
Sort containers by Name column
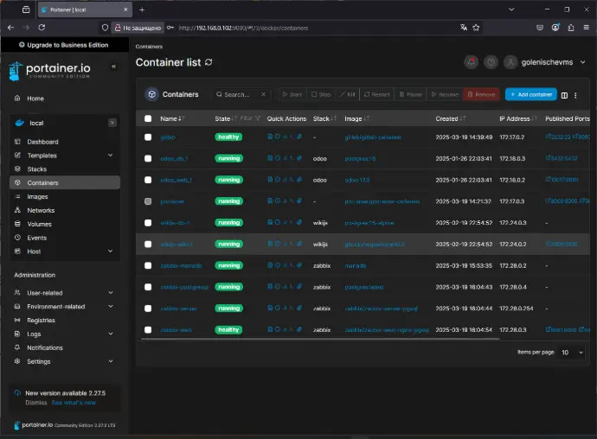tap(172, 118)
